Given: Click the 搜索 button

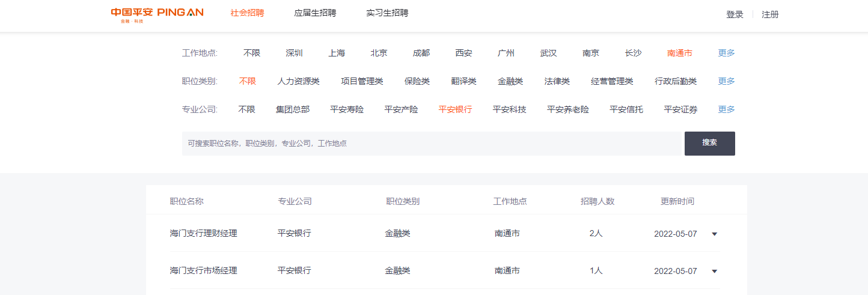Looking at the screenshot, I should point(710,144).
